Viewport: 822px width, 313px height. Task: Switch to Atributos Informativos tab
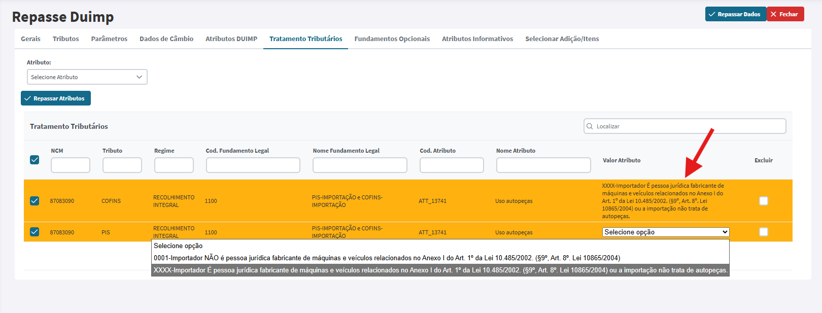477,39
